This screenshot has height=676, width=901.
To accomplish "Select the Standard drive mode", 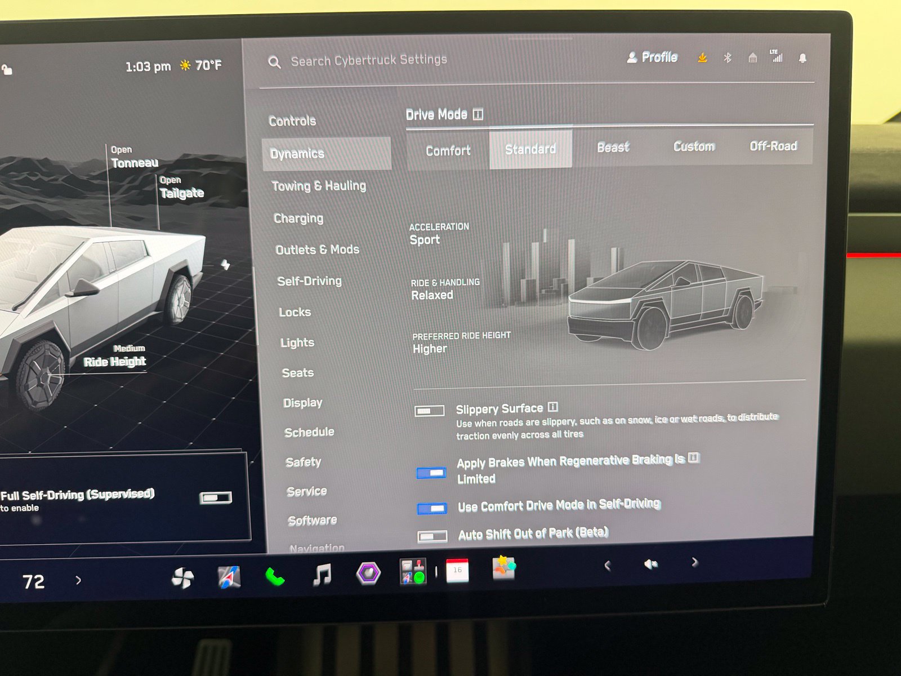I will 530,149.
